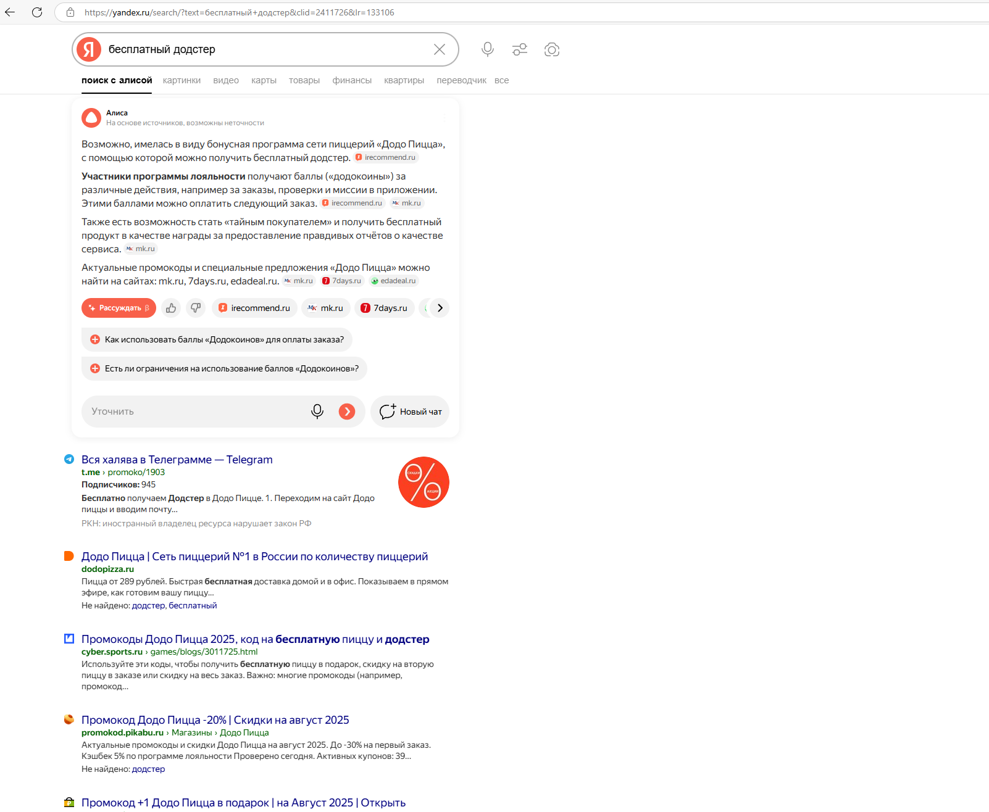
Task: Start a new chat with Новый чат
Action: coord(410,412)
